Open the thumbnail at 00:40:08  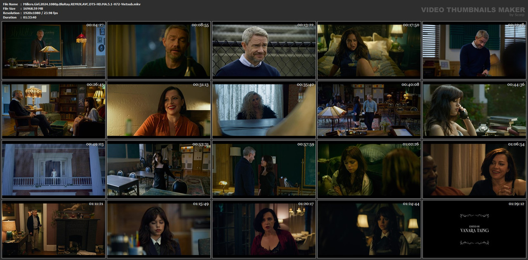tap(369, 109)
